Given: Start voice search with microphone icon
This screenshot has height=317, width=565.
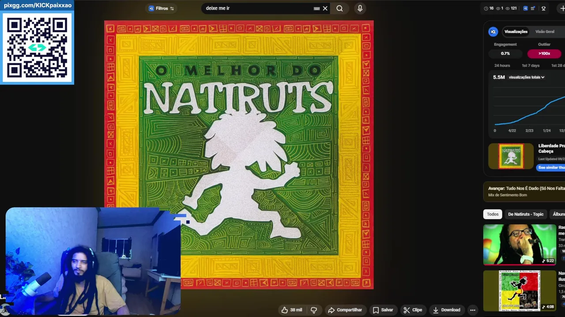Looking at the screenshot, I should [360, 8].
